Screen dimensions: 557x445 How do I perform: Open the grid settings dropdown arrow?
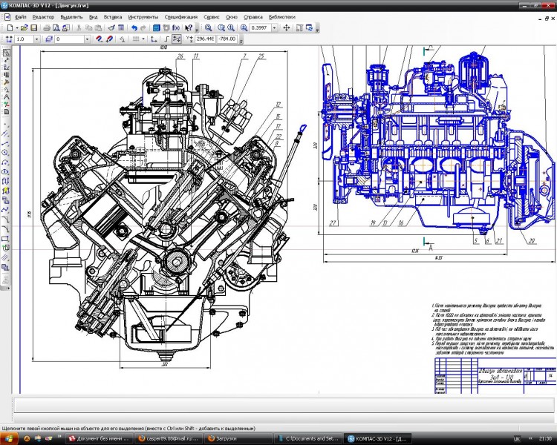143,39
